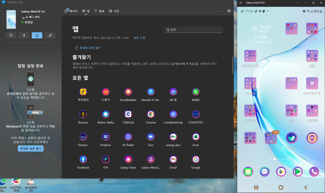Open the ellipsis menu in the Galaxy Note10 window
The image size is (325, 193).
298,3
